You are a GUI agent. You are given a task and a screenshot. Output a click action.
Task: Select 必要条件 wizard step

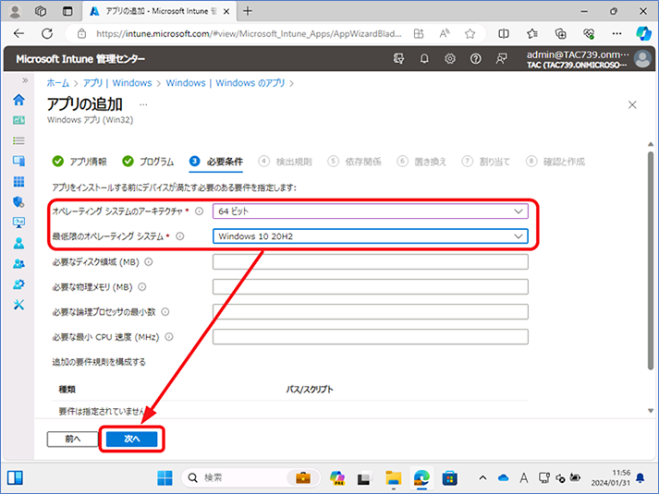(216, 162)
